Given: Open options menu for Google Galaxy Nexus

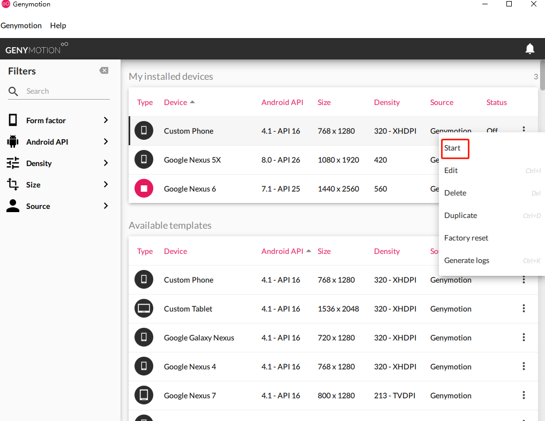Looking at the screenshot, I should tap(524, 337).
